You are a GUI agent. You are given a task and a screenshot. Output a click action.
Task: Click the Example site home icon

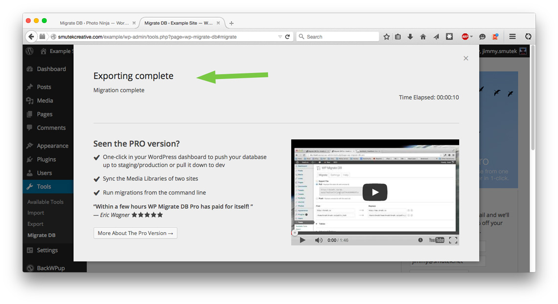tap(44, 51)
